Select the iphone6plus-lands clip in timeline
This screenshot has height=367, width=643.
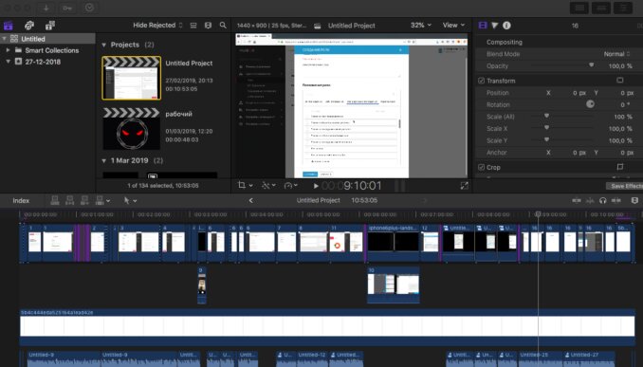(x=393, y=243)
